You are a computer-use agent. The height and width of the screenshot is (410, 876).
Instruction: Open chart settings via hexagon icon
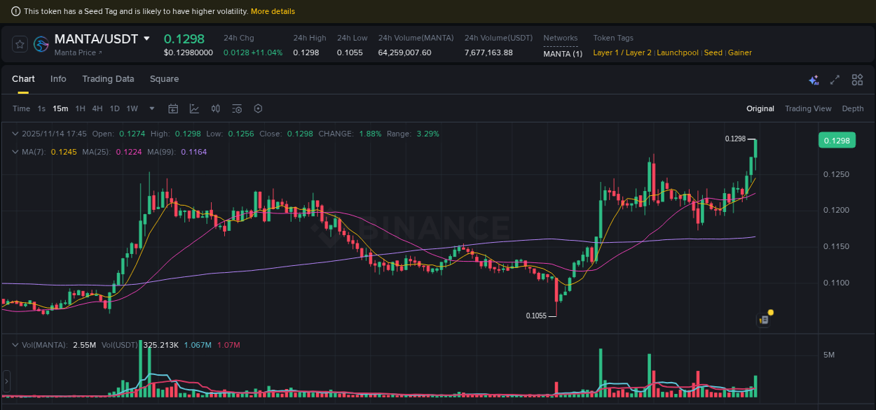258,108
